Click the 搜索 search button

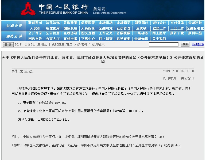click(x=185, y=44)
